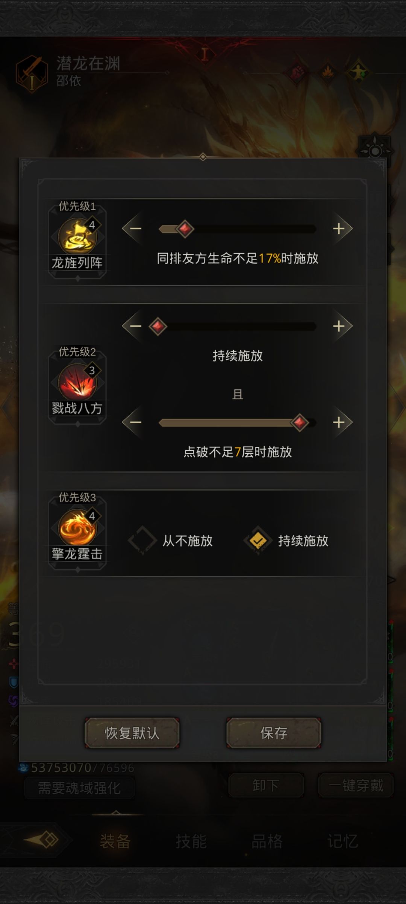406x904 pixels.
Task: Click the plus arrow above 持续施放
Action: (x=340, y=326)
